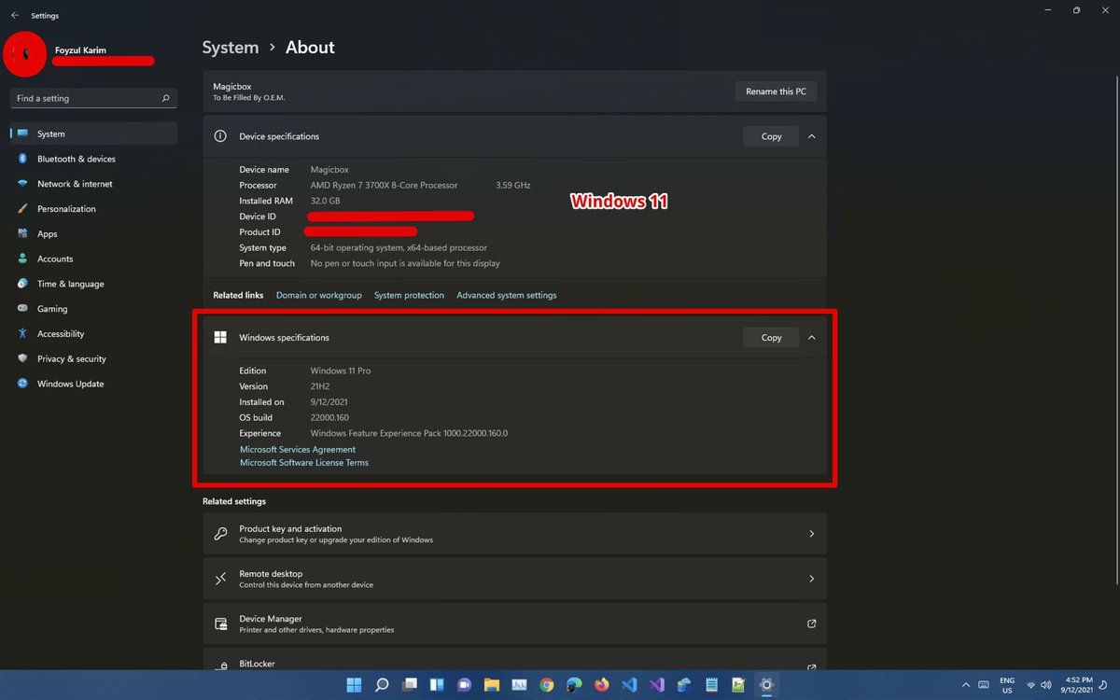Screen dimensions: 1120x700
Task: Click the Device Manager icon
Action: pos(220,623)
